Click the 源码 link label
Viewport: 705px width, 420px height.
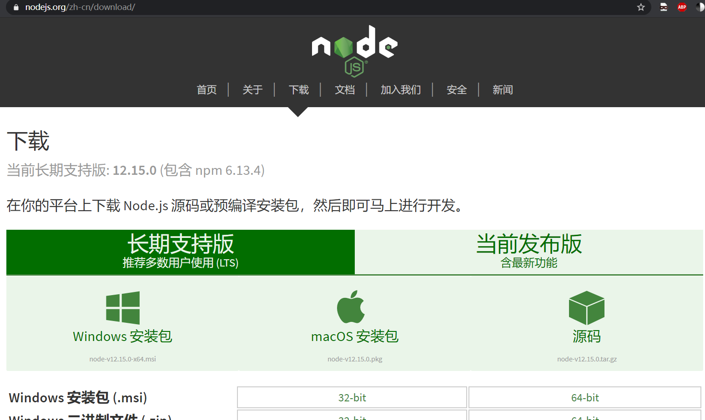587,336
